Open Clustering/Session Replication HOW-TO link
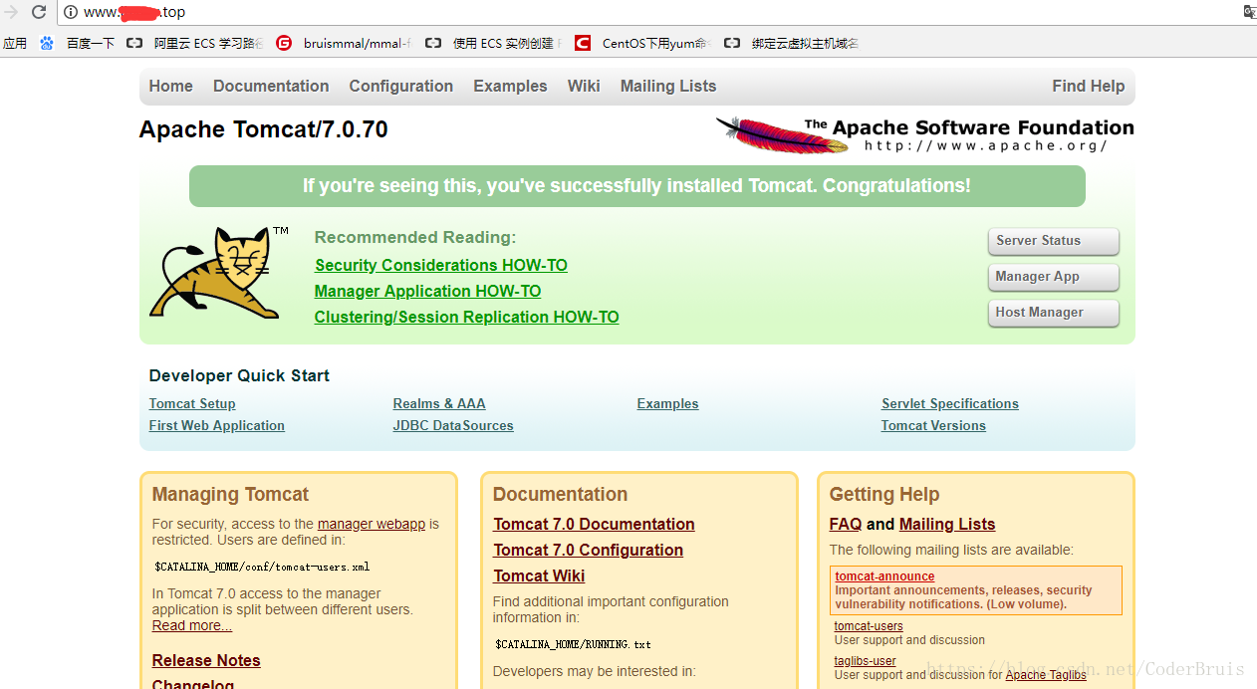1257x689 pixels. [x=467, y=317]
